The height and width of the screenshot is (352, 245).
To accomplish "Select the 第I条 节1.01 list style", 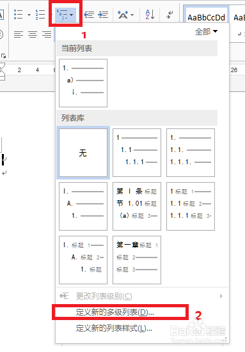I will 137,206.
